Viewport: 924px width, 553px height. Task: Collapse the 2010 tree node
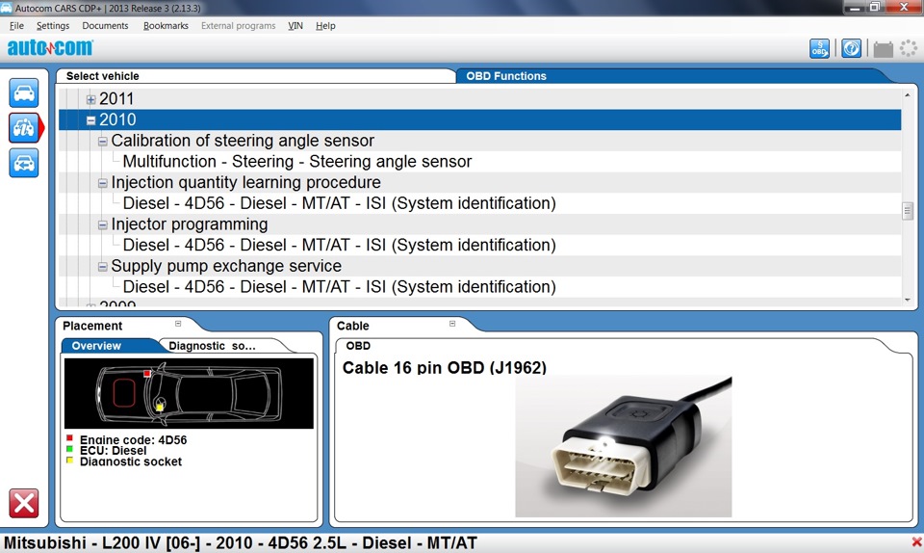coord(90,120)
